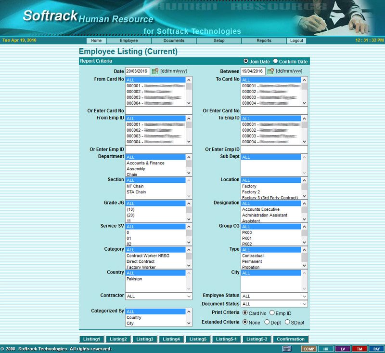Screen dimensions: 385x353
Task: Open the calculator icon in footer
Action: pos(286,349)
